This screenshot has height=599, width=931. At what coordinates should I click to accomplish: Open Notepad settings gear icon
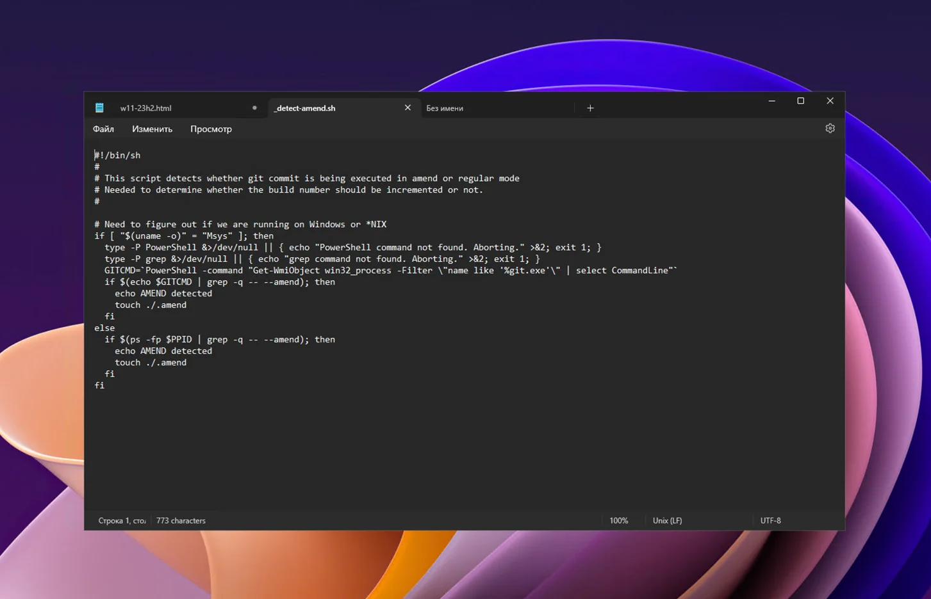click(x=830, y=129)
